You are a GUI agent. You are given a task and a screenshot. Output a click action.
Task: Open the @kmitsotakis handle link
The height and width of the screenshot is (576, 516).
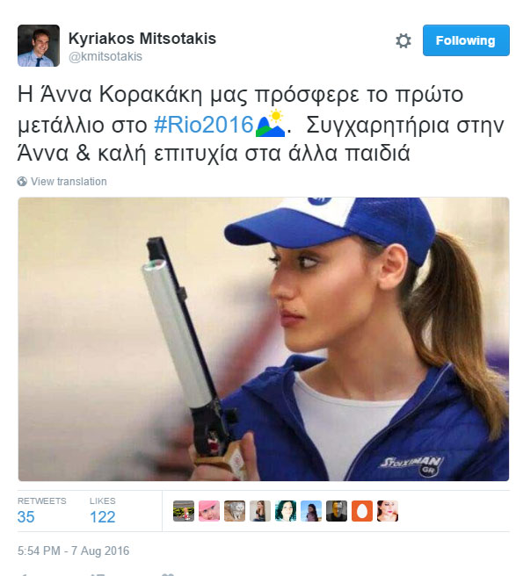point(105,56)
